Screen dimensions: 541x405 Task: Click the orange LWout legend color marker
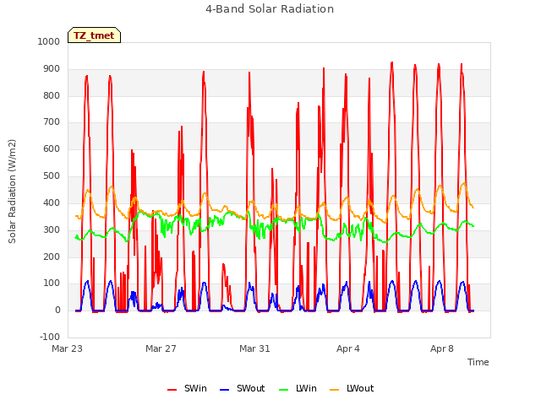[335, 390]
